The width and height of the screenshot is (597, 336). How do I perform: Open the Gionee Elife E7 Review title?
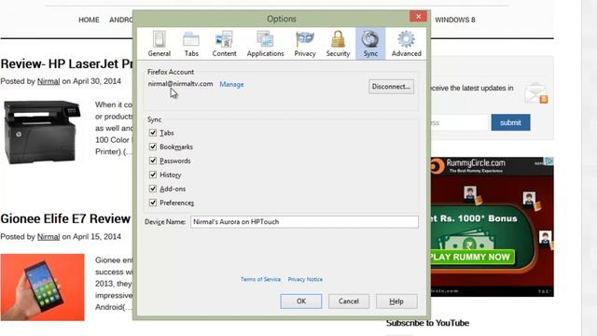65,218
